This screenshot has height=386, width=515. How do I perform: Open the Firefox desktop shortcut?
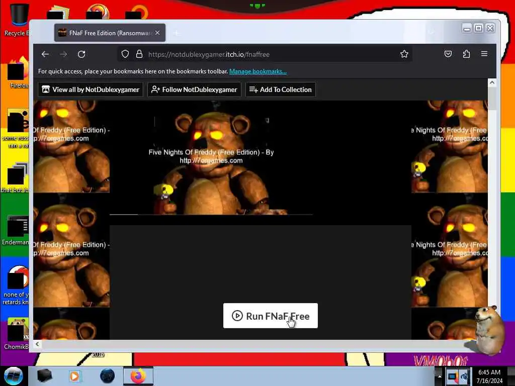pyautogui.click(x=18, y=73)
